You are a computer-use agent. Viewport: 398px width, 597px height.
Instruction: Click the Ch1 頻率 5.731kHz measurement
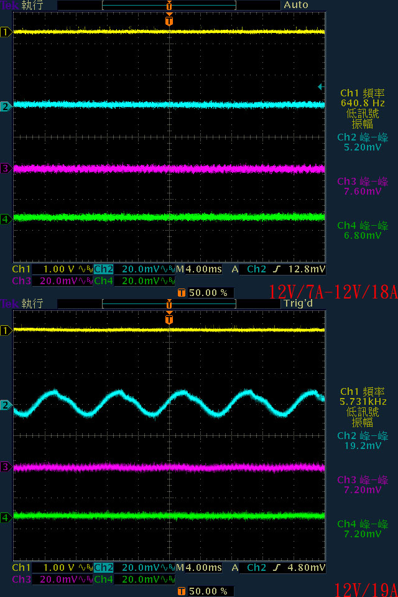pos(363,396)
